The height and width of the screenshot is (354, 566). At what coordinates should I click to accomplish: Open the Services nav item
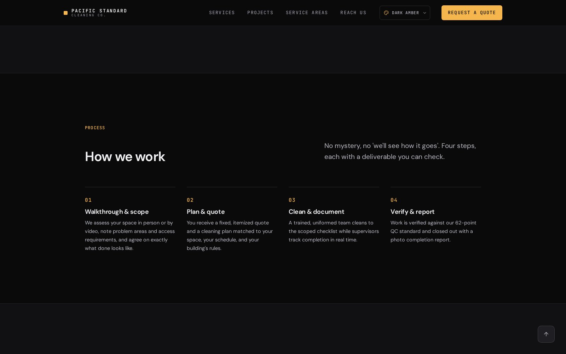(x=222, y=13)
